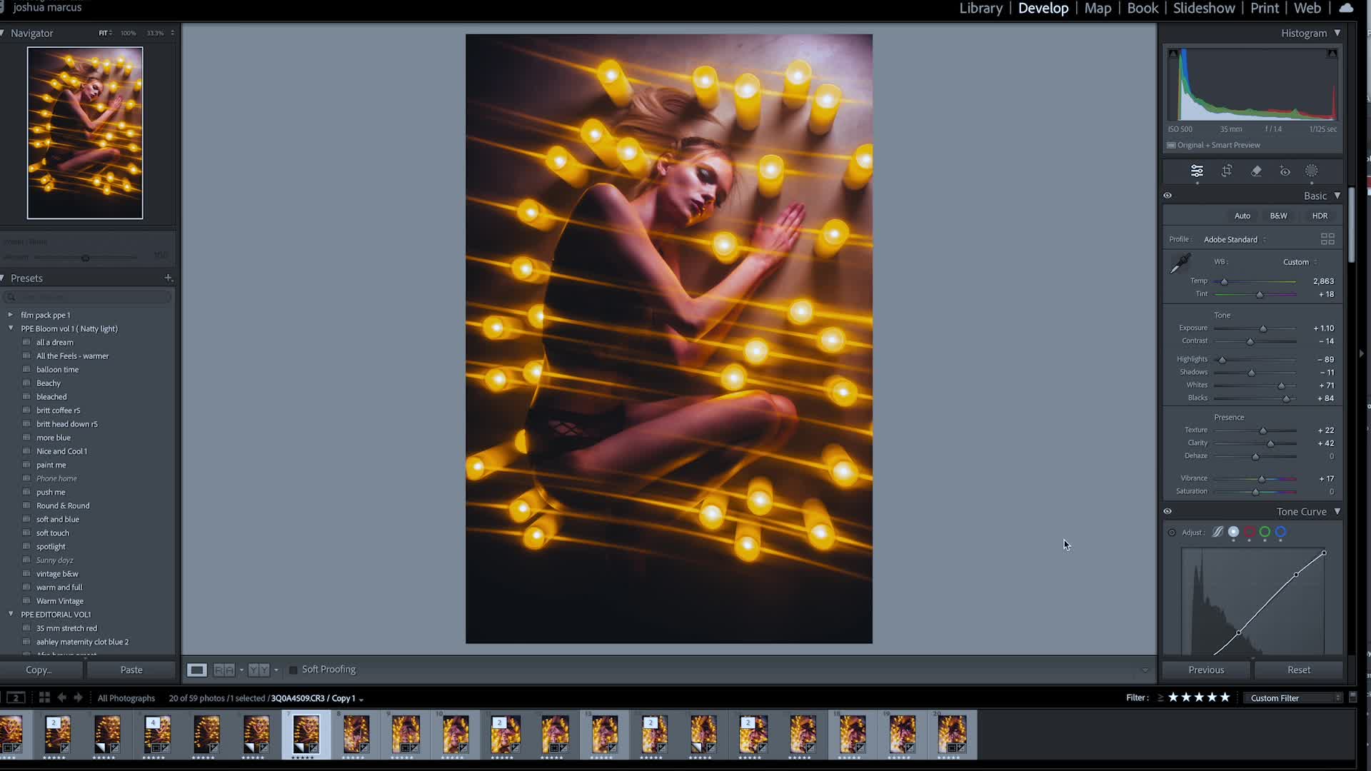This screenshot has height=771, width=1371.
Task: Open the Masking tool
Action: pyautogui.click(x=1312, y=171)
